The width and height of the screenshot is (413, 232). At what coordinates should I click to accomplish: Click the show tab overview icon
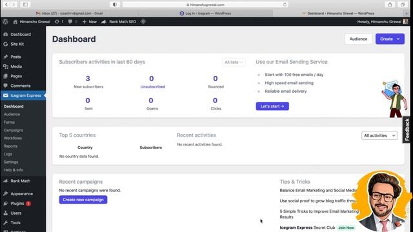point(403,5)
